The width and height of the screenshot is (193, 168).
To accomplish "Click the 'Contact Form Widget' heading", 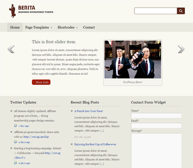I will (148, 102).
